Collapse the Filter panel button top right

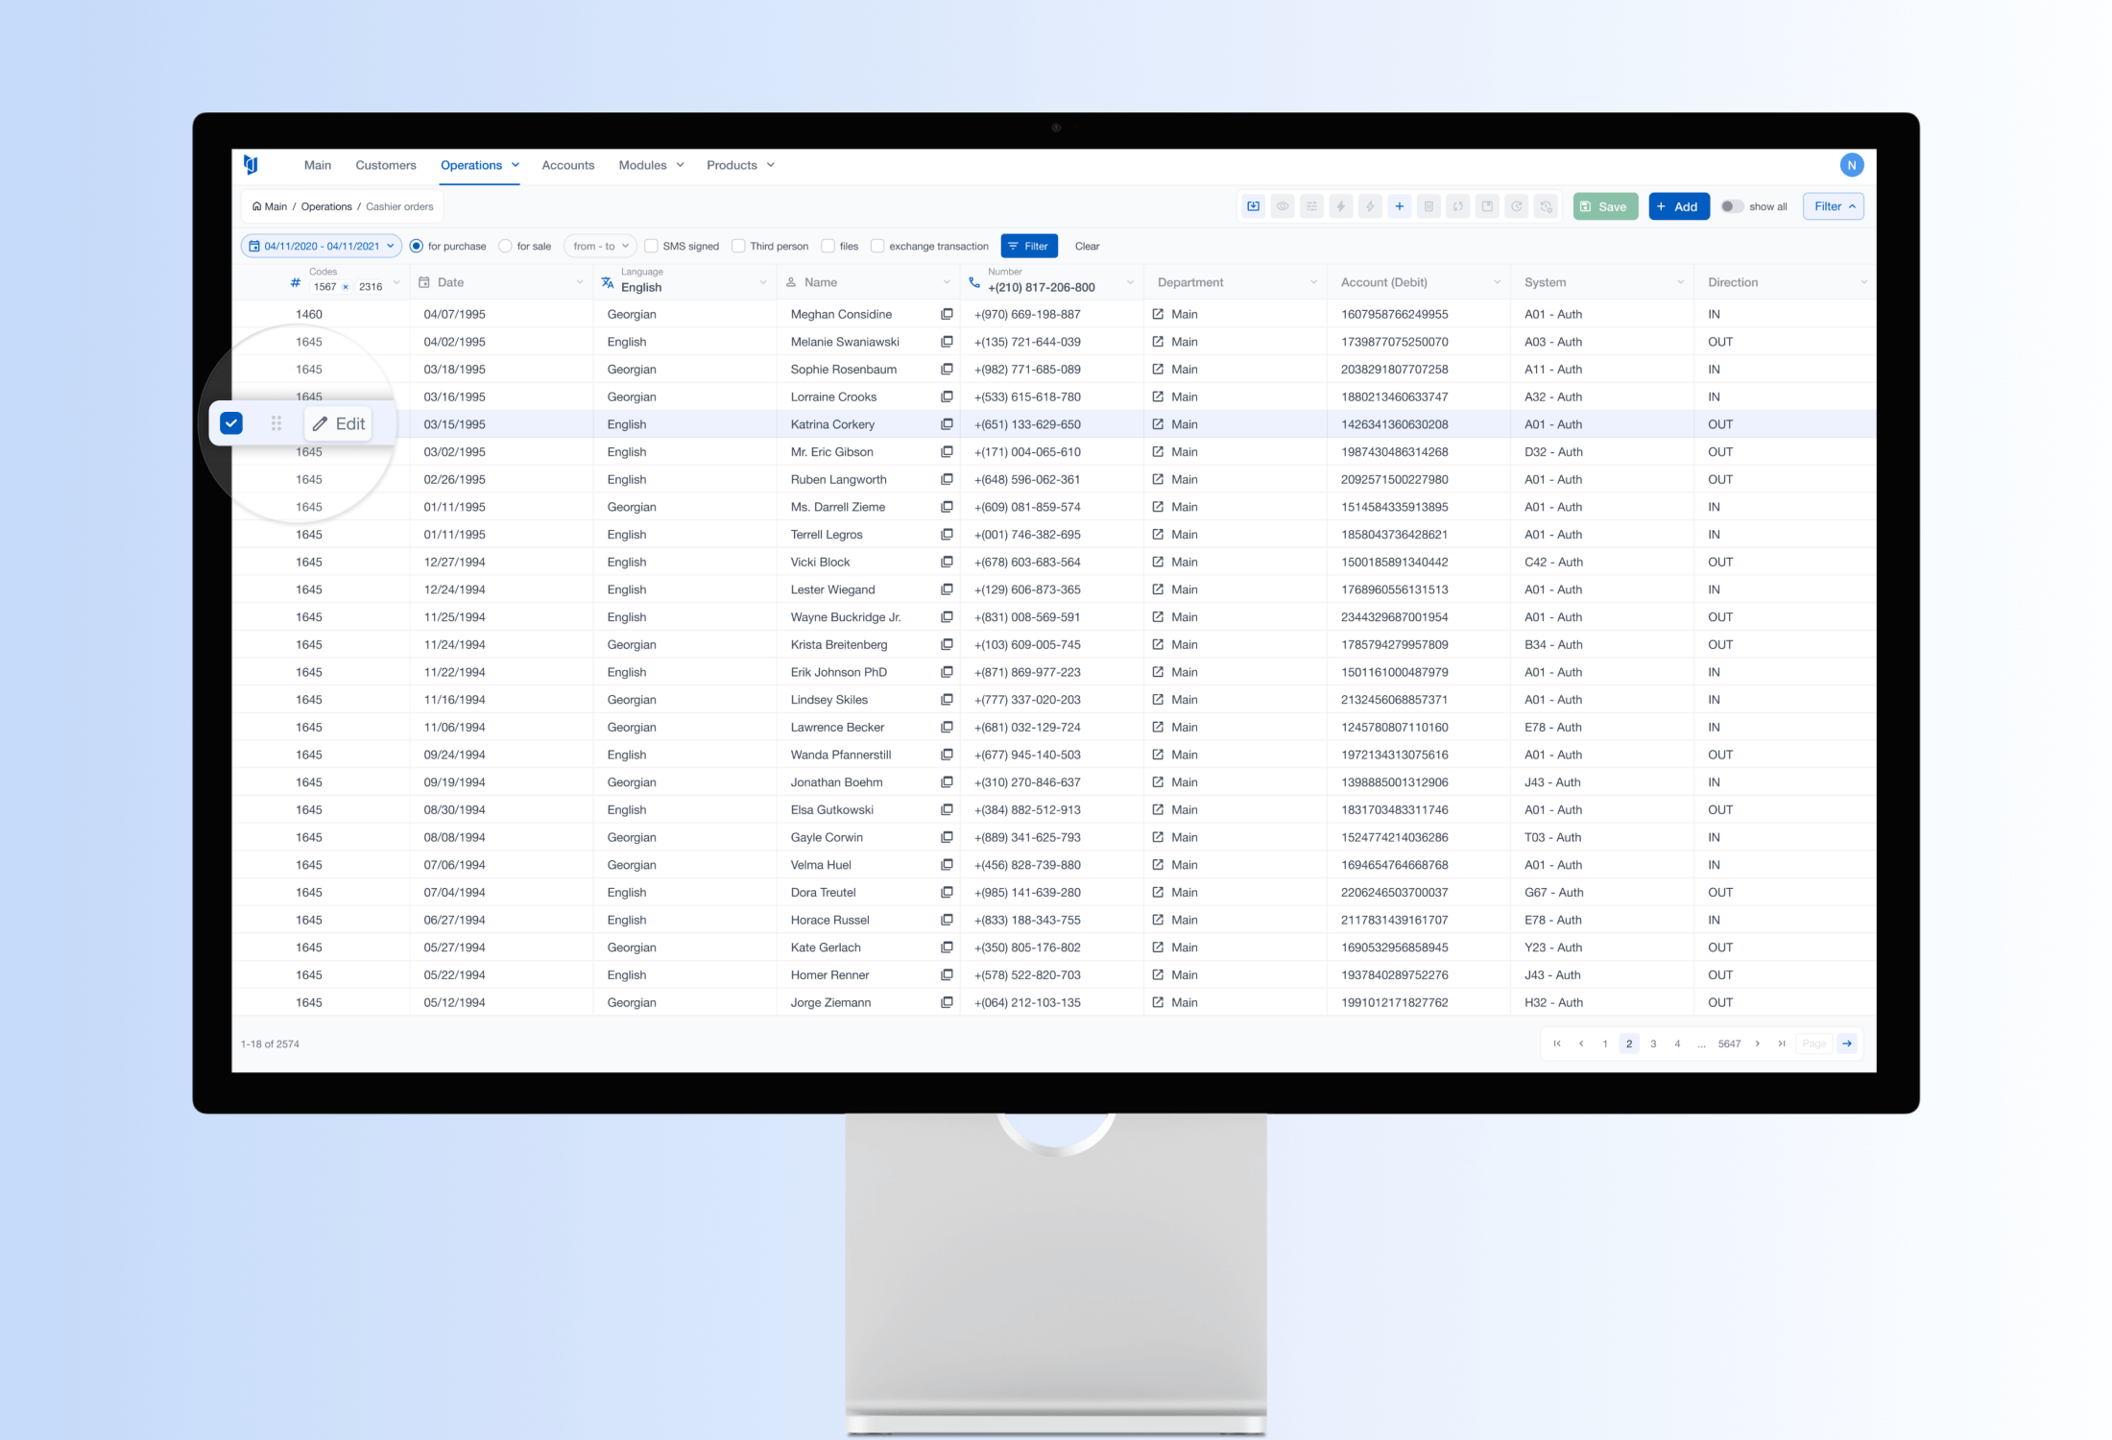pos(1833,206)
